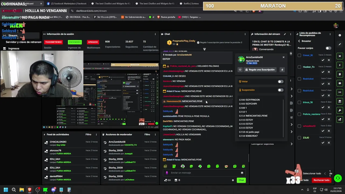Reject whositoo12 reward request with X
Viewport: 345px width, 194px height.
click(x=329, y=131)
